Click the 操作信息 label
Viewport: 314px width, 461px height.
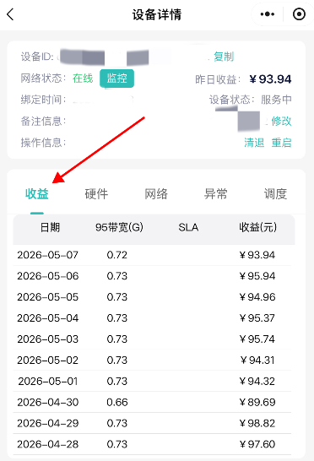coord(43,143)
